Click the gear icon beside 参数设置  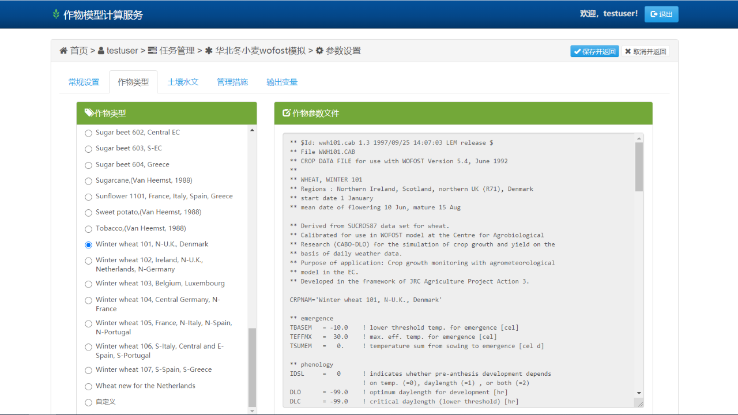(x=319, y=51)
